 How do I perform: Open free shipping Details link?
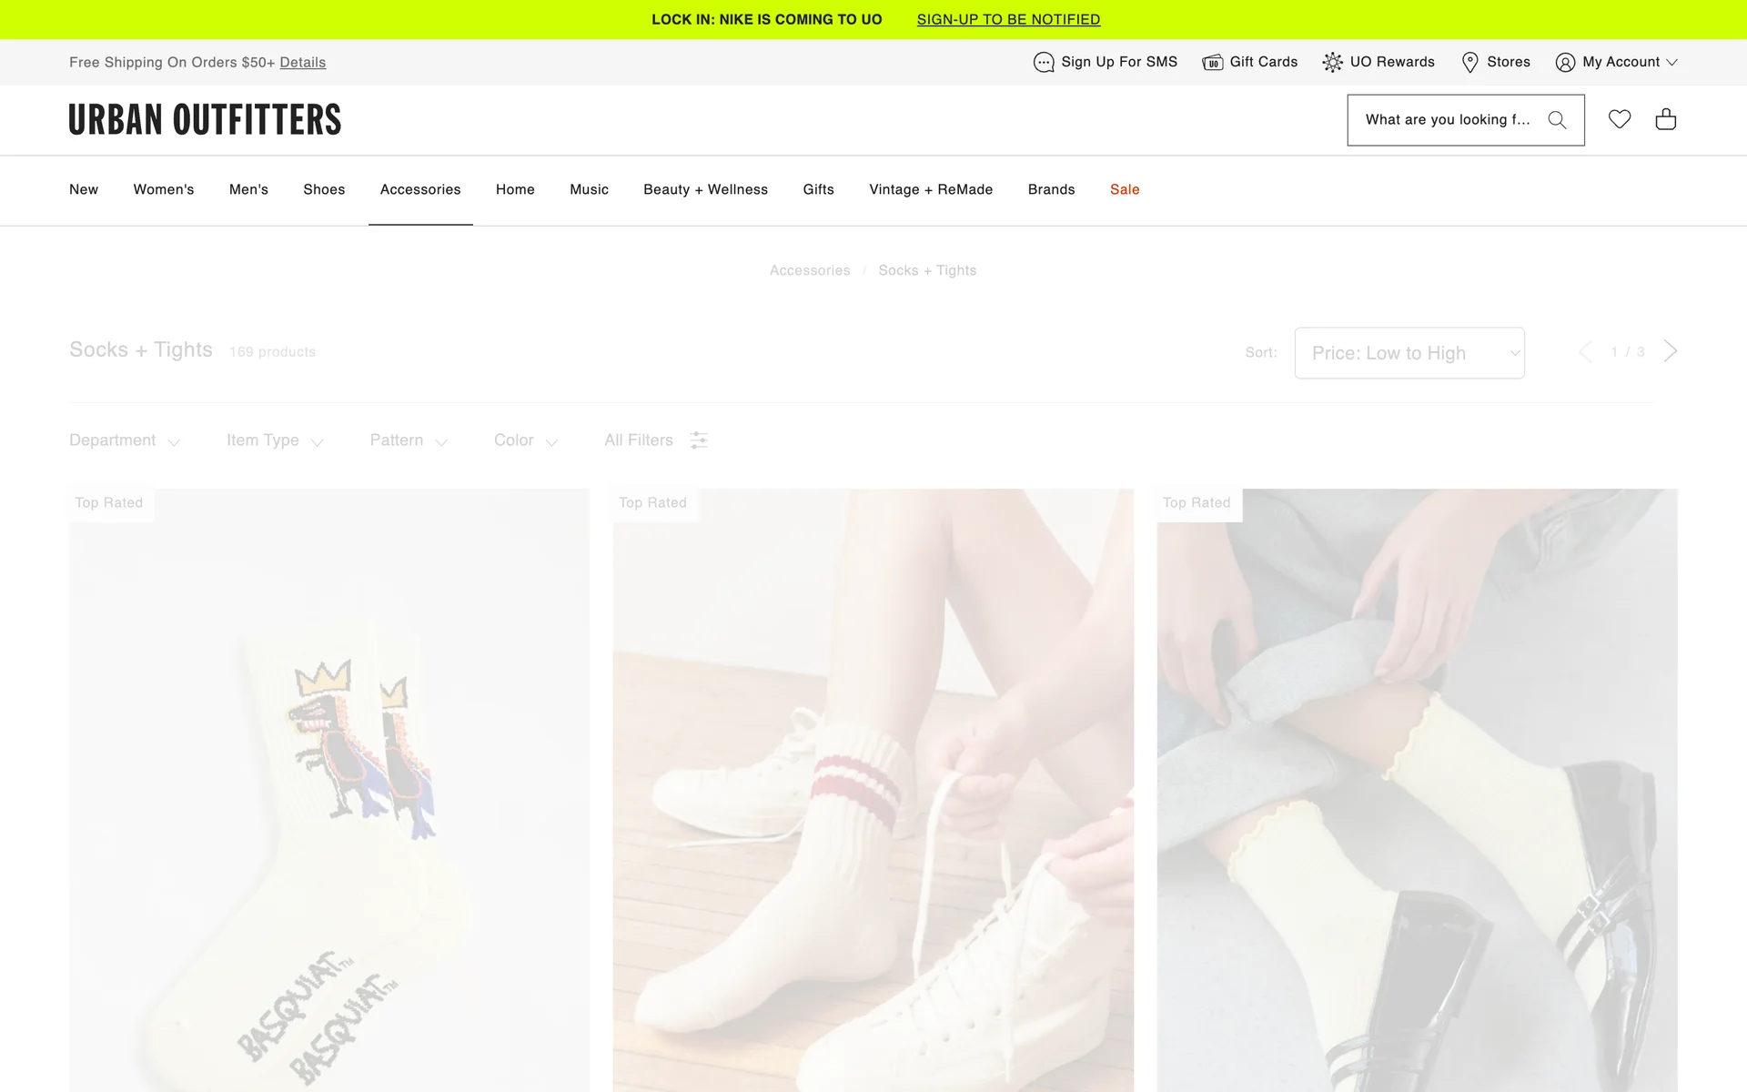point(302,63)
